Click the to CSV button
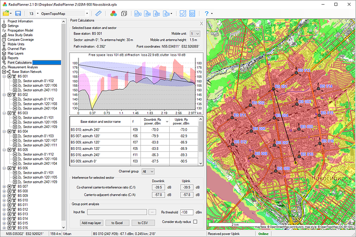 point(143,223)
